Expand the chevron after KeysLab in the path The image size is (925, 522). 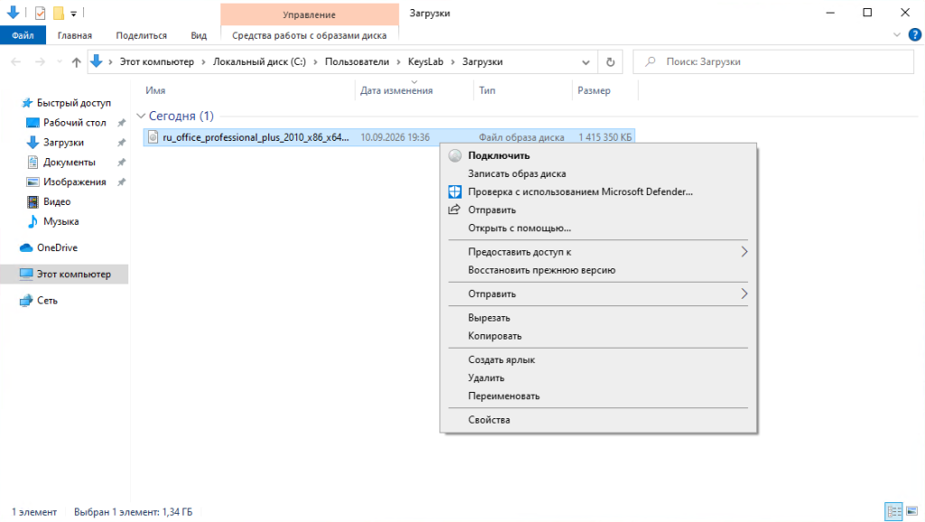click(453, 62)
